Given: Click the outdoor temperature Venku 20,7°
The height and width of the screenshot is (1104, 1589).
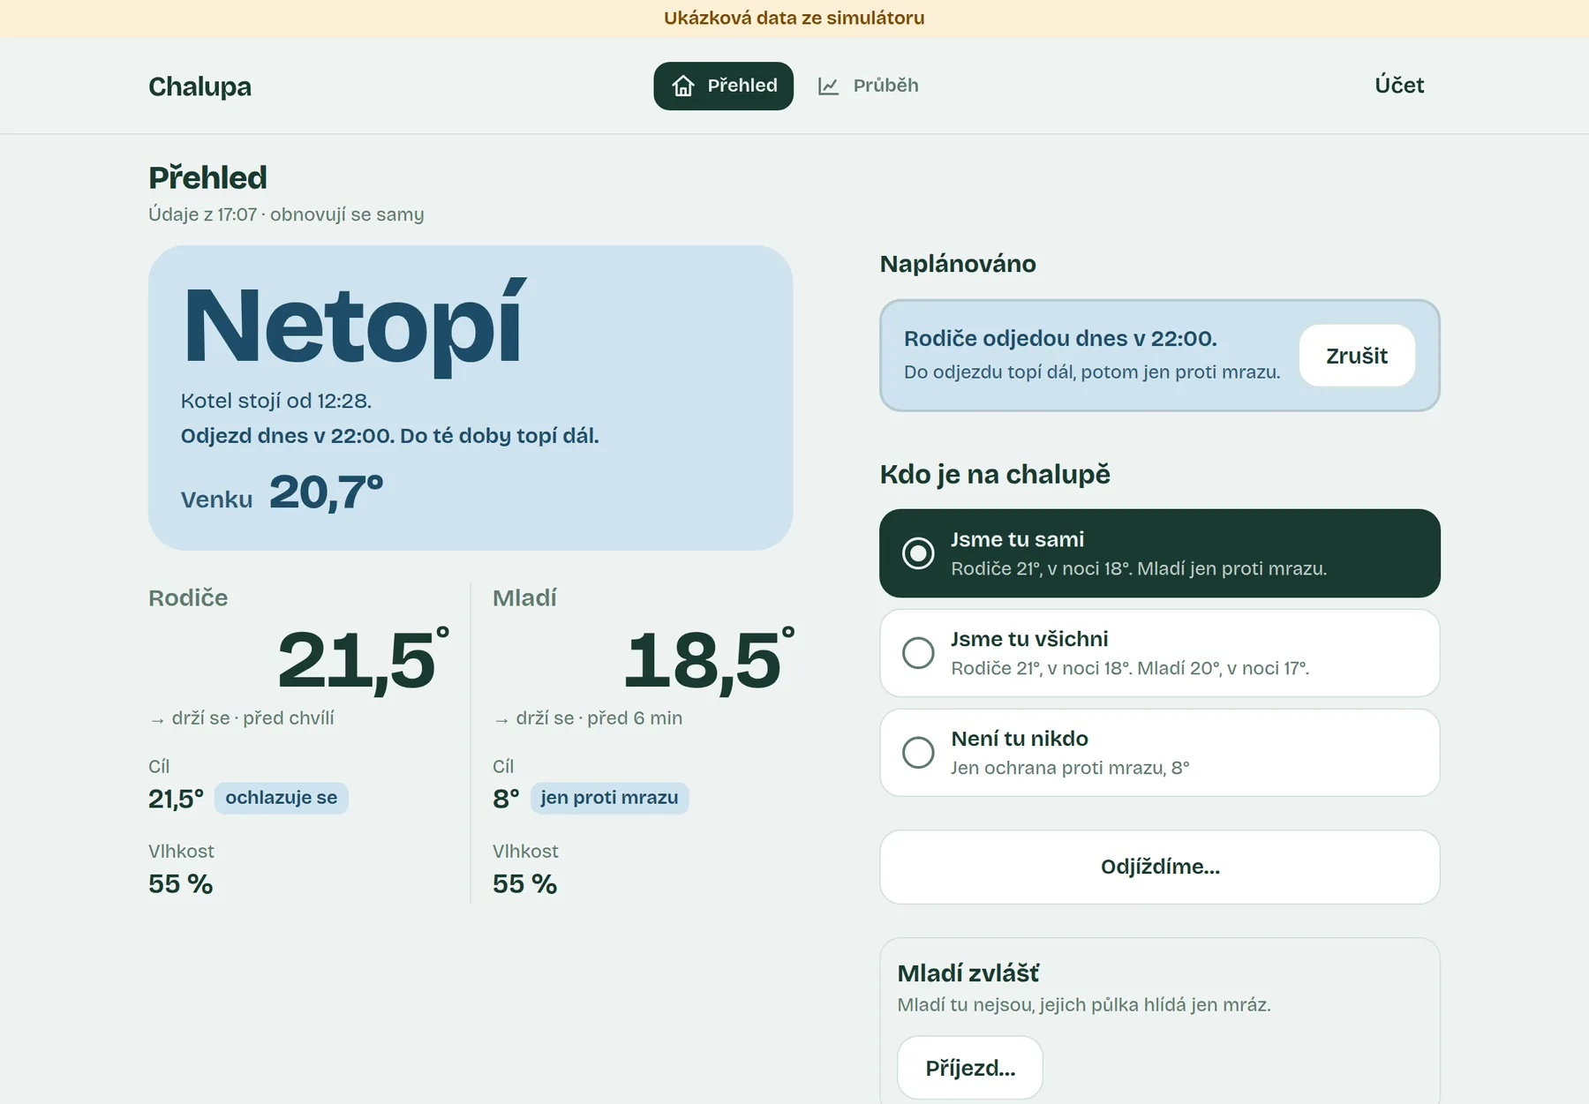Looking at the screenshot, I should click(282, 492).
